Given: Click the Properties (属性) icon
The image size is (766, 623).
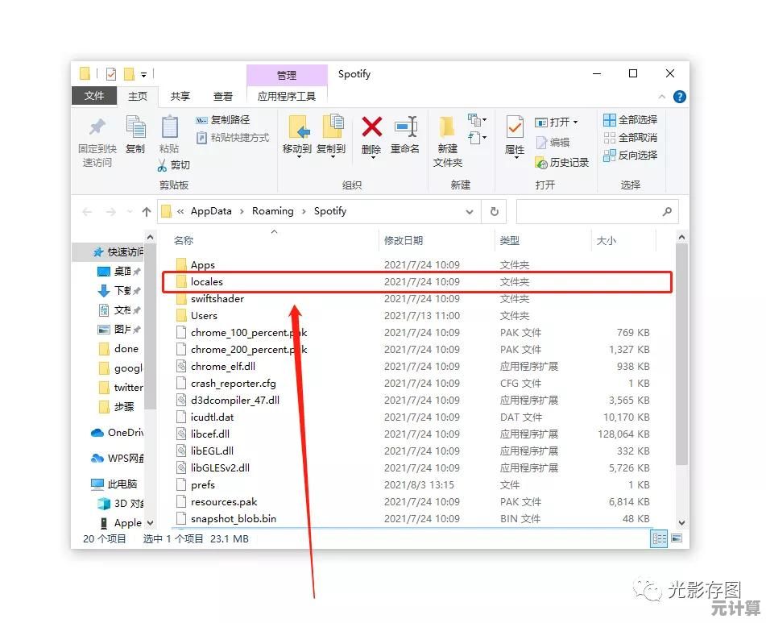Looking at the screenshot, I should 515,127.
